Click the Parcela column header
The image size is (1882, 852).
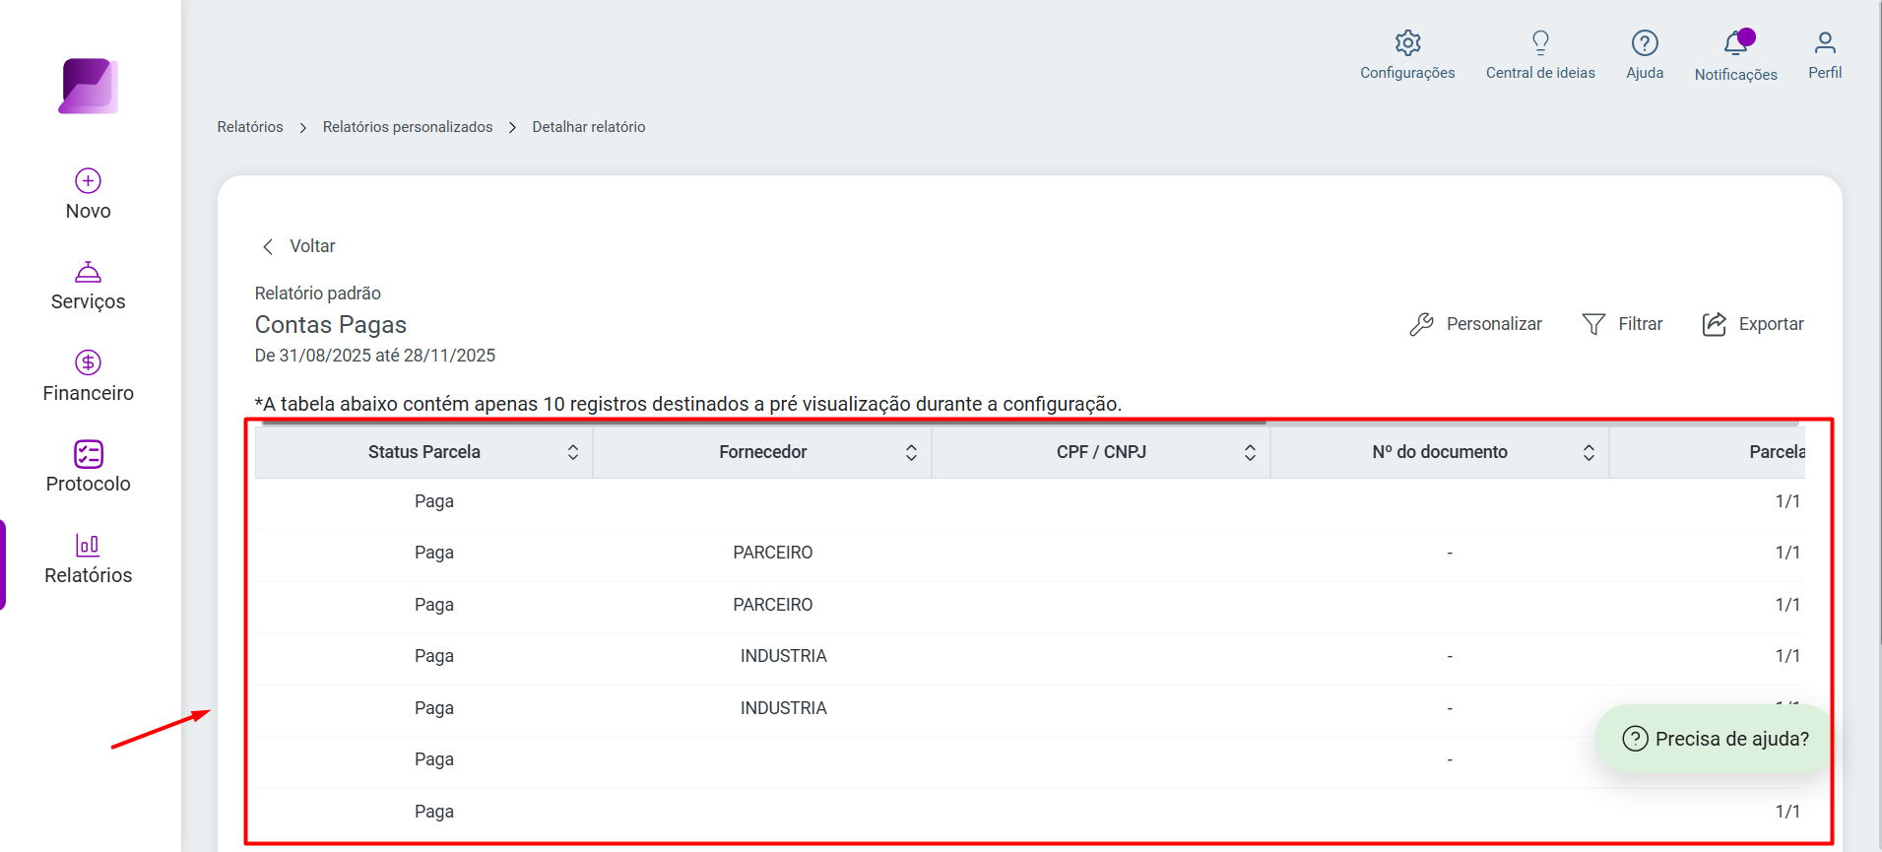(1708, 452)
